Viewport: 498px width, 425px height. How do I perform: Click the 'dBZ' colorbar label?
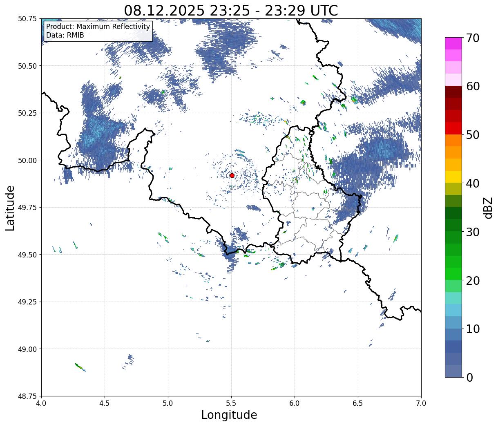[x=488, y=208]
